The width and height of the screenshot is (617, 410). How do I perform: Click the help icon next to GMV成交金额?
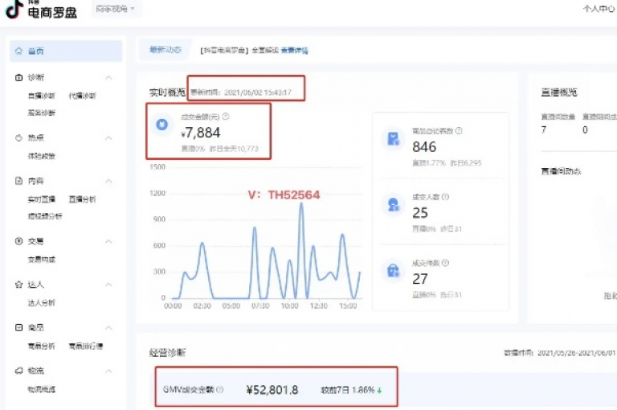(x=220, y=390)
